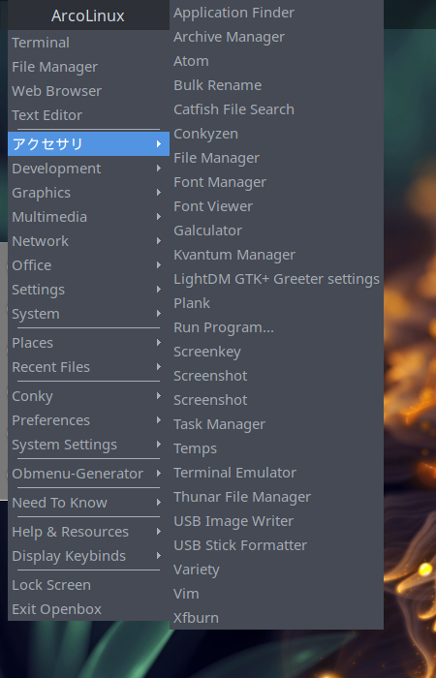Launch Application Finder from the accessories list
Viewport: 436px width, 678px height.
(x=276, y=13)
